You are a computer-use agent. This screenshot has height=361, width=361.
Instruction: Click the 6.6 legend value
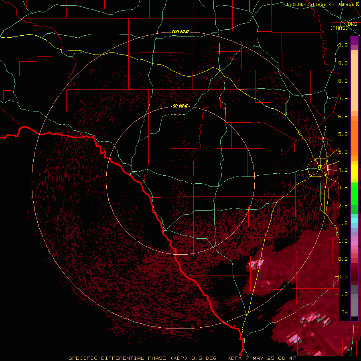pos(343,116)
